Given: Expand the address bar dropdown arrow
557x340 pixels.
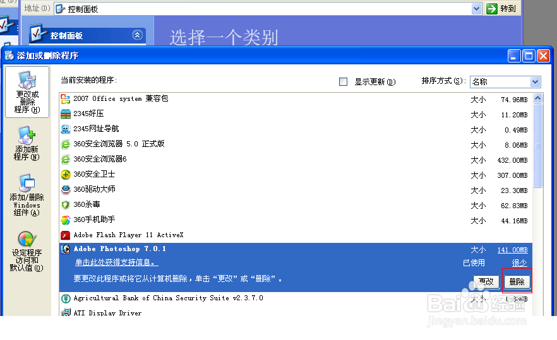Looking at the screenshot, I should [x=476, y=9].
